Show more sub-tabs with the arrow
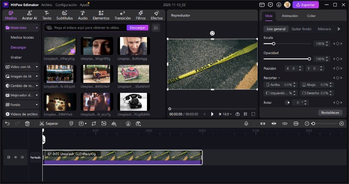 coord(339,29)
